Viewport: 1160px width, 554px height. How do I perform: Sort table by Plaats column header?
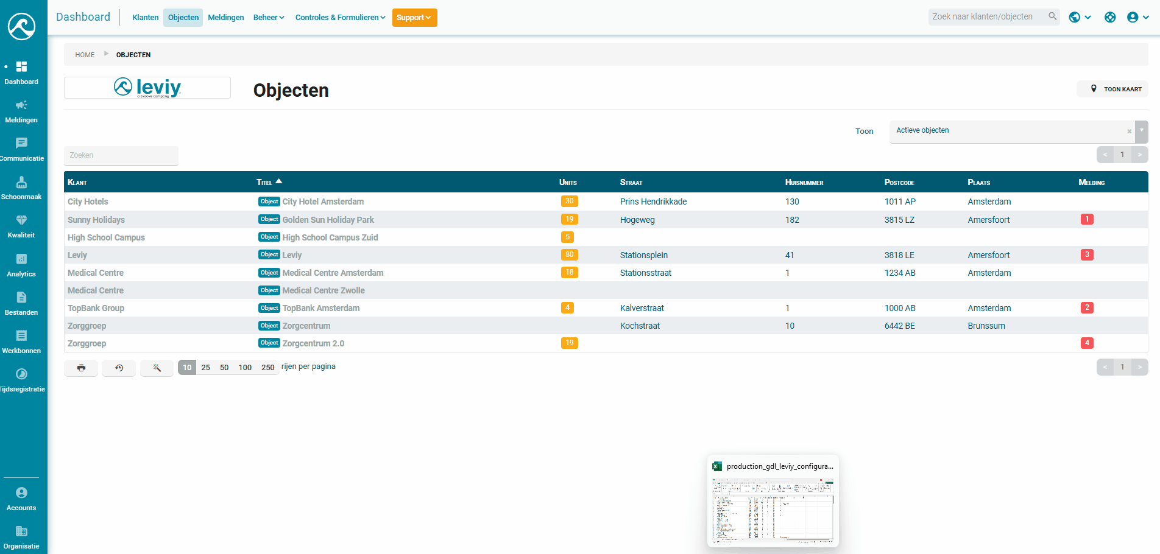(x=979, y=182)
